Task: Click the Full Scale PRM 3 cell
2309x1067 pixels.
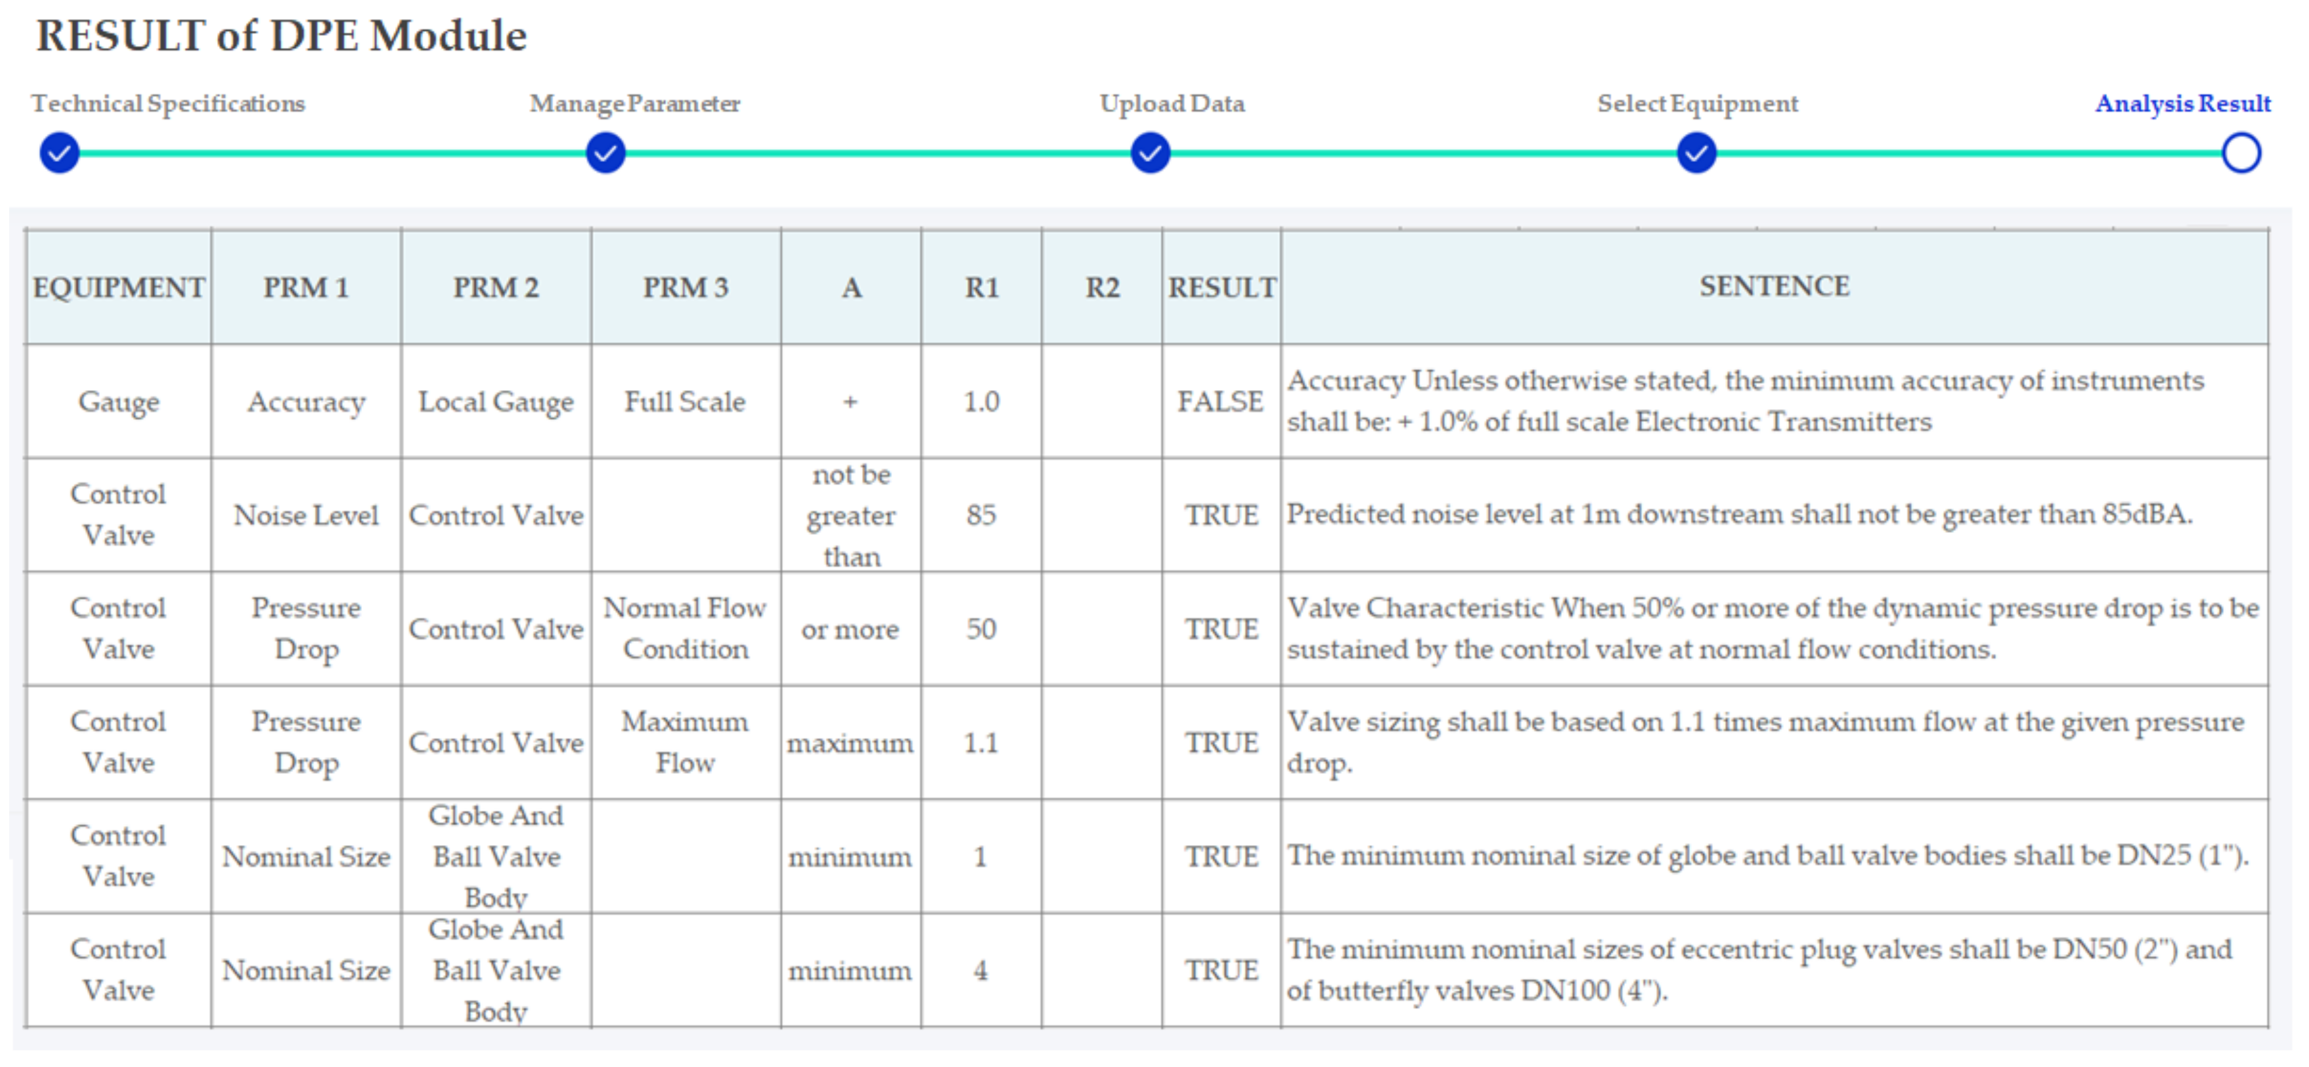Action: pos(685,402)
